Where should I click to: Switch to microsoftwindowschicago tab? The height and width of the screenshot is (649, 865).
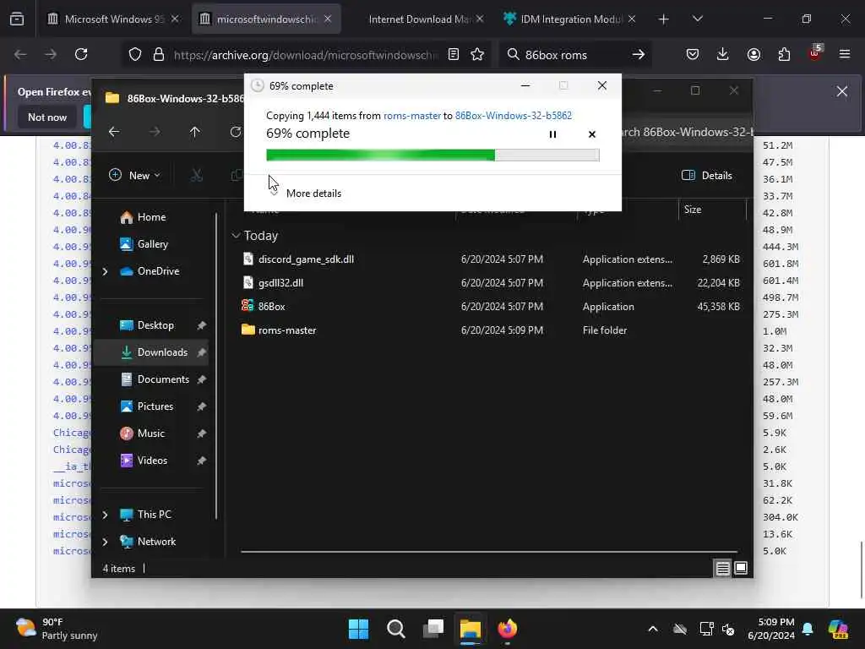[265, 19]
